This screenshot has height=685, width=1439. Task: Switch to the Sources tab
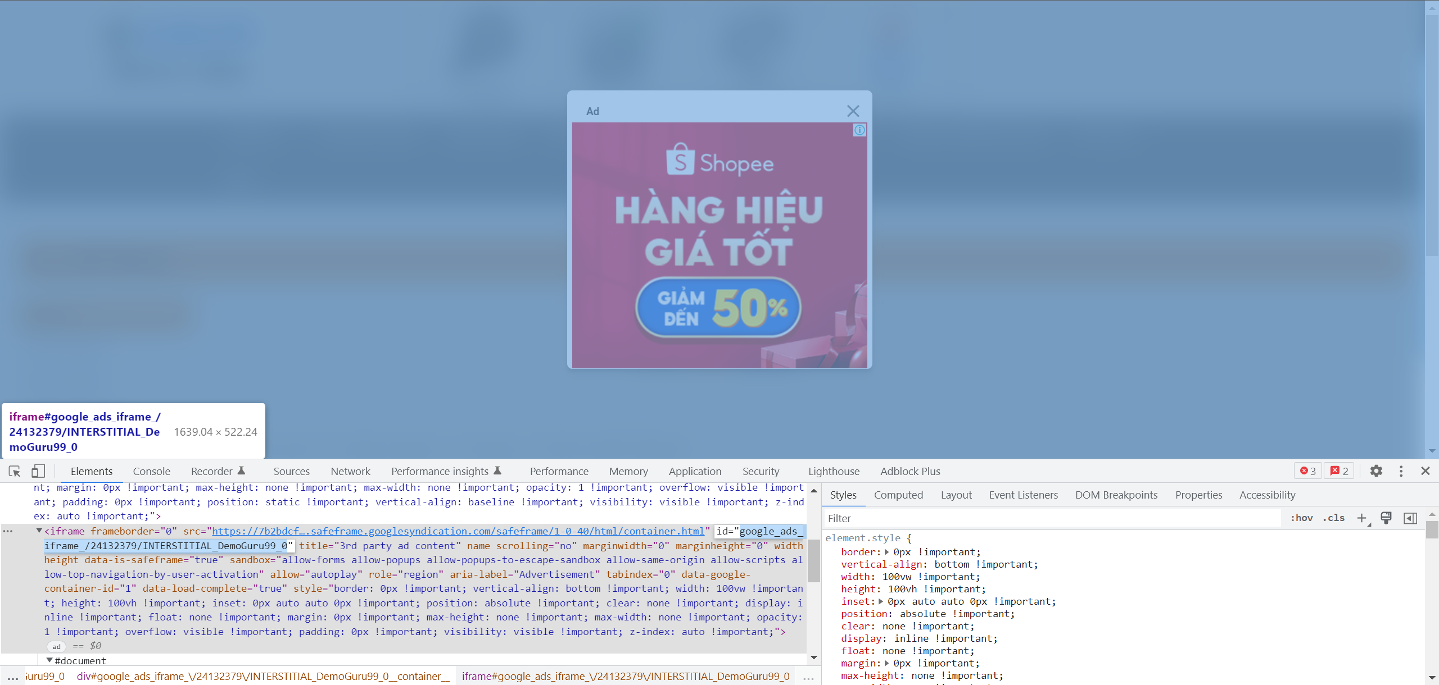pos(291,471)
